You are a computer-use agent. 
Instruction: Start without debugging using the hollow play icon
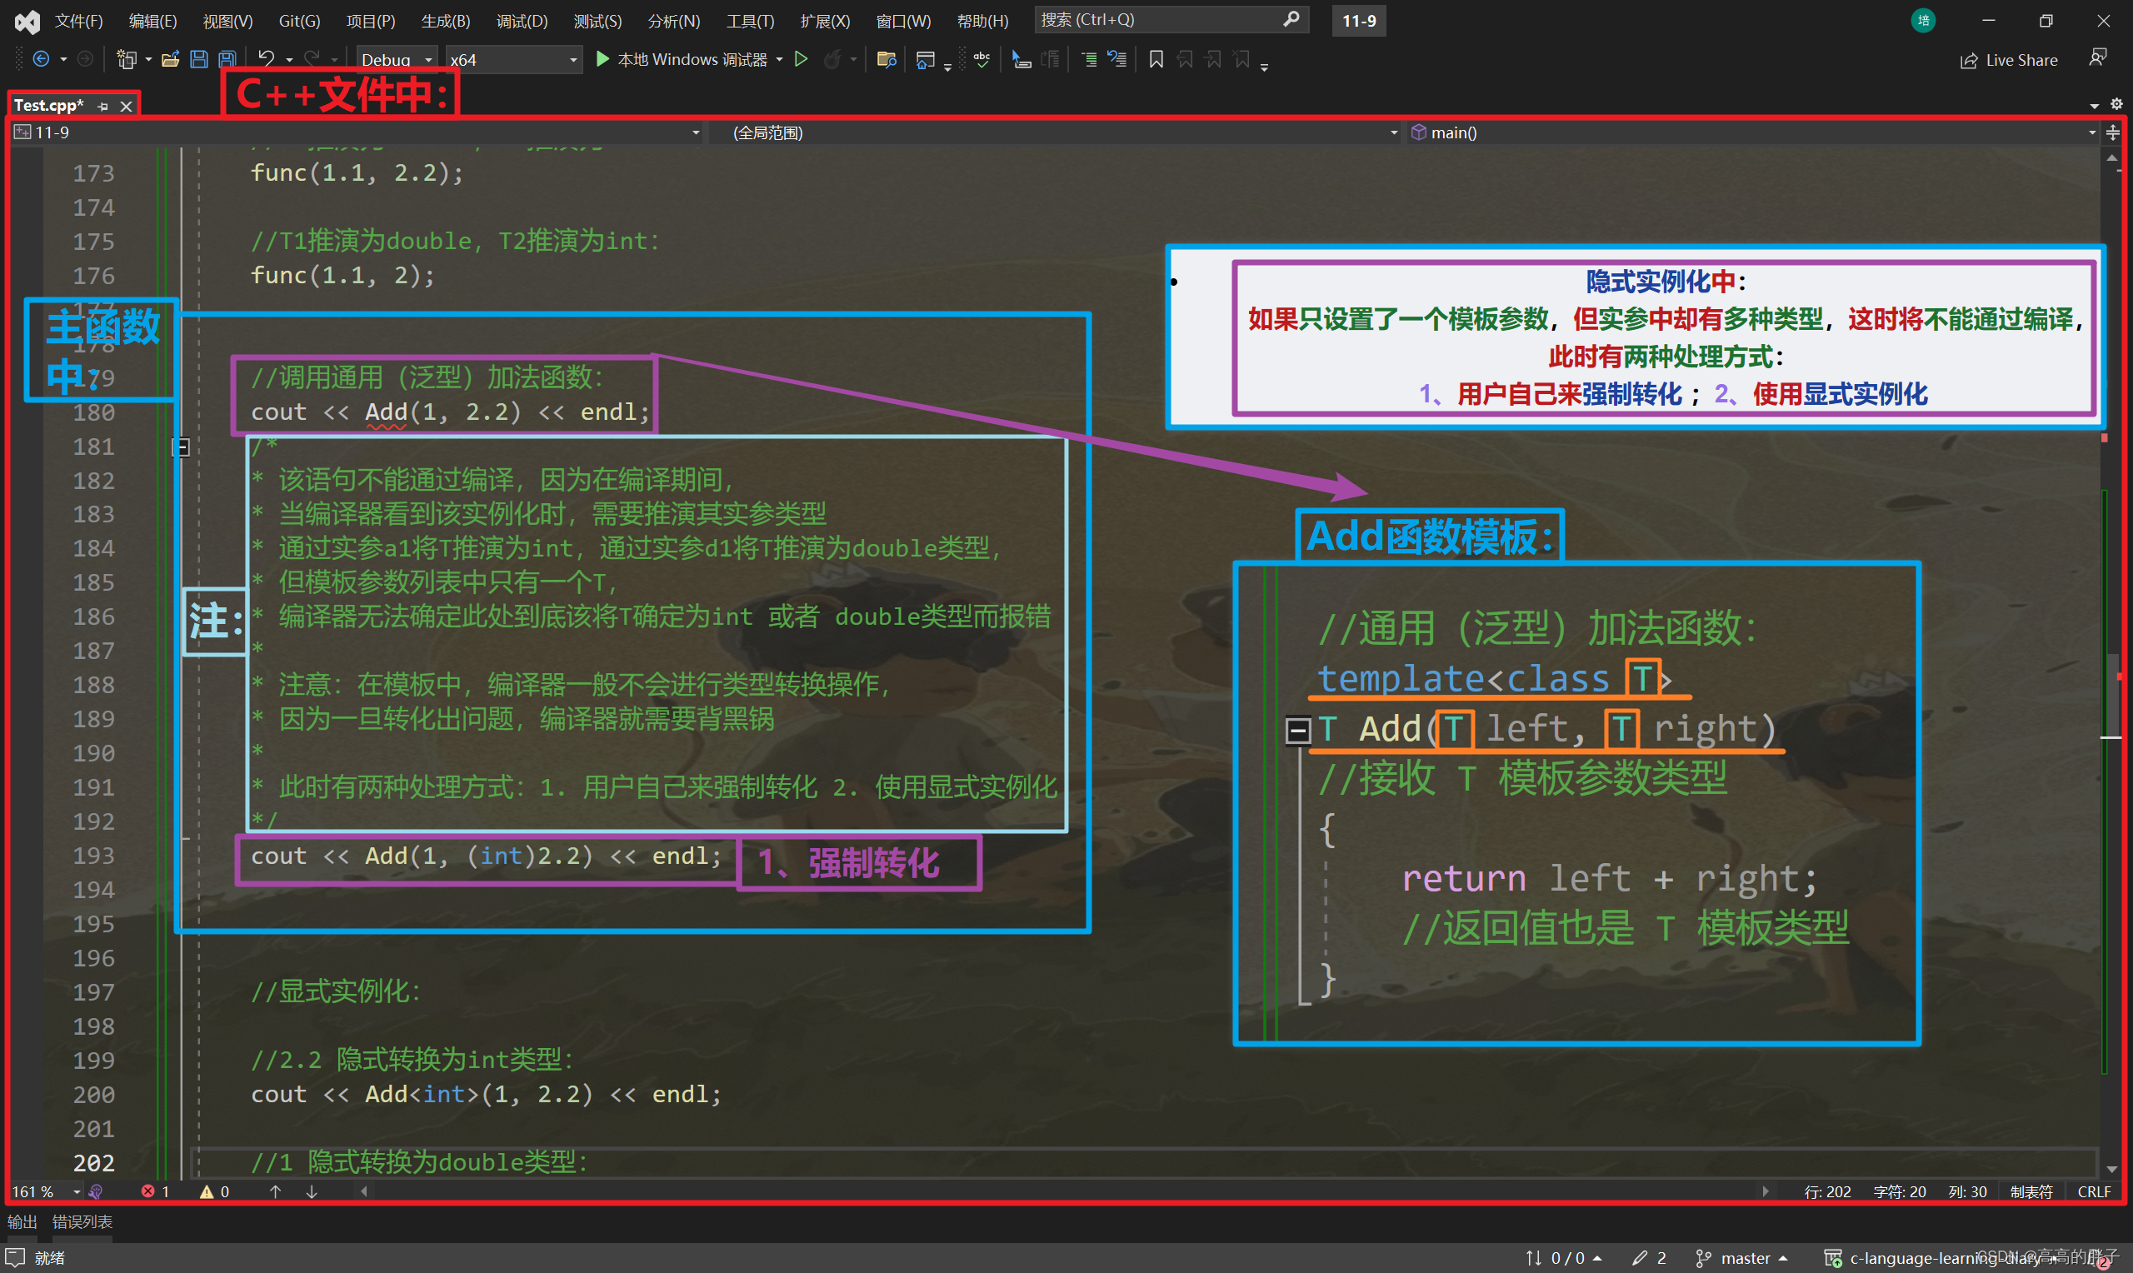point(801,59)
